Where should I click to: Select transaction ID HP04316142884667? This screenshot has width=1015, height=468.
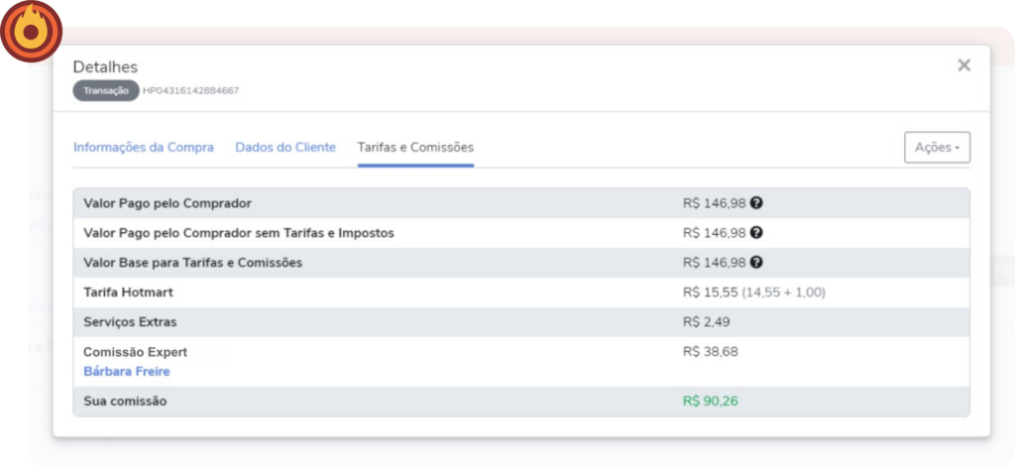[191, 90]
